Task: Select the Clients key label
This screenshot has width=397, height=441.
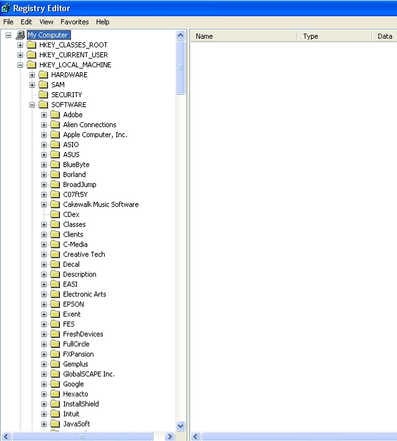Action: [x=73, y=234]
